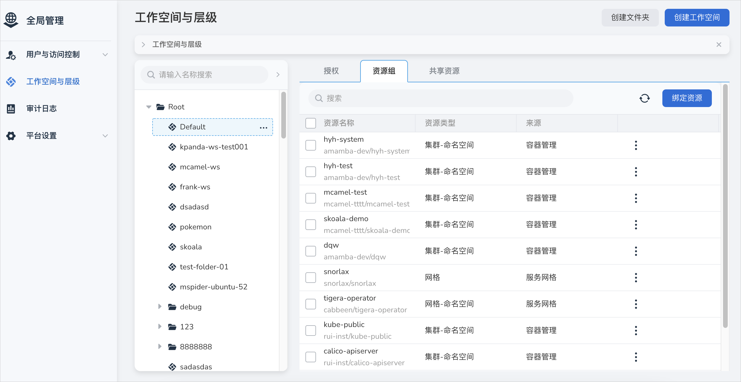Click the debug folder icon

(x=172, y=307)
